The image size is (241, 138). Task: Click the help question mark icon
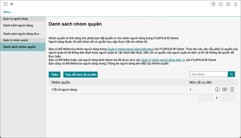(x=213, y=4)
